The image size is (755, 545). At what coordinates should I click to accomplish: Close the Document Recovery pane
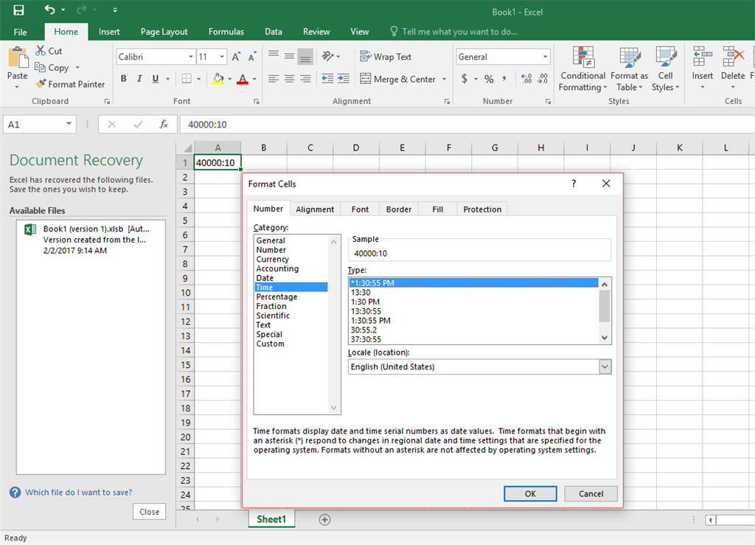click(x=149, y=512)
